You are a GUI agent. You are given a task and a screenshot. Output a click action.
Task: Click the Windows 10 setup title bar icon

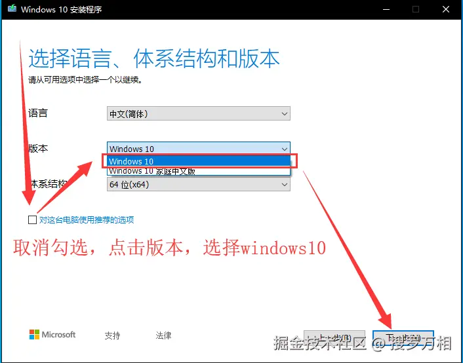pos(12,9)
